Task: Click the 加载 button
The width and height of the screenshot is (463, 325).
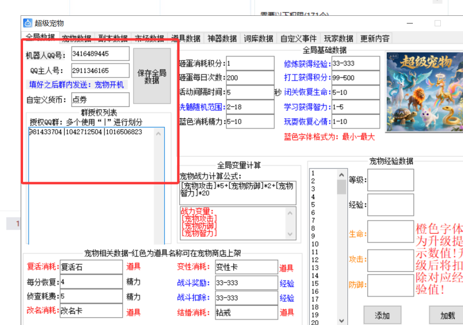Action: [x=448, y=315]
